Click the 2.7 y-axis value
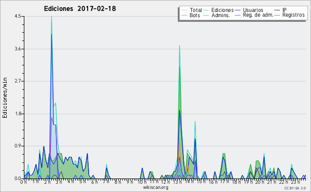 click(x=18, y=81)
